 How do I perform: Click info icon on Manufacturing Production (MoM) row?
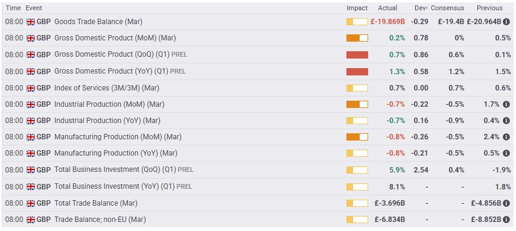click(507, 137)
